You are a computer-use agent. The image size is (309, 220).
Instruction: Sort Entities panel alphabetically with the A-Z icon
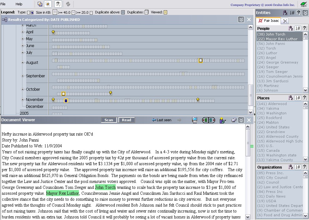pyautogui.click(x=285, y=13)
